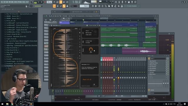The image size is (188, 106).
Task: Toggle the metronome icon
Action: 54,2
